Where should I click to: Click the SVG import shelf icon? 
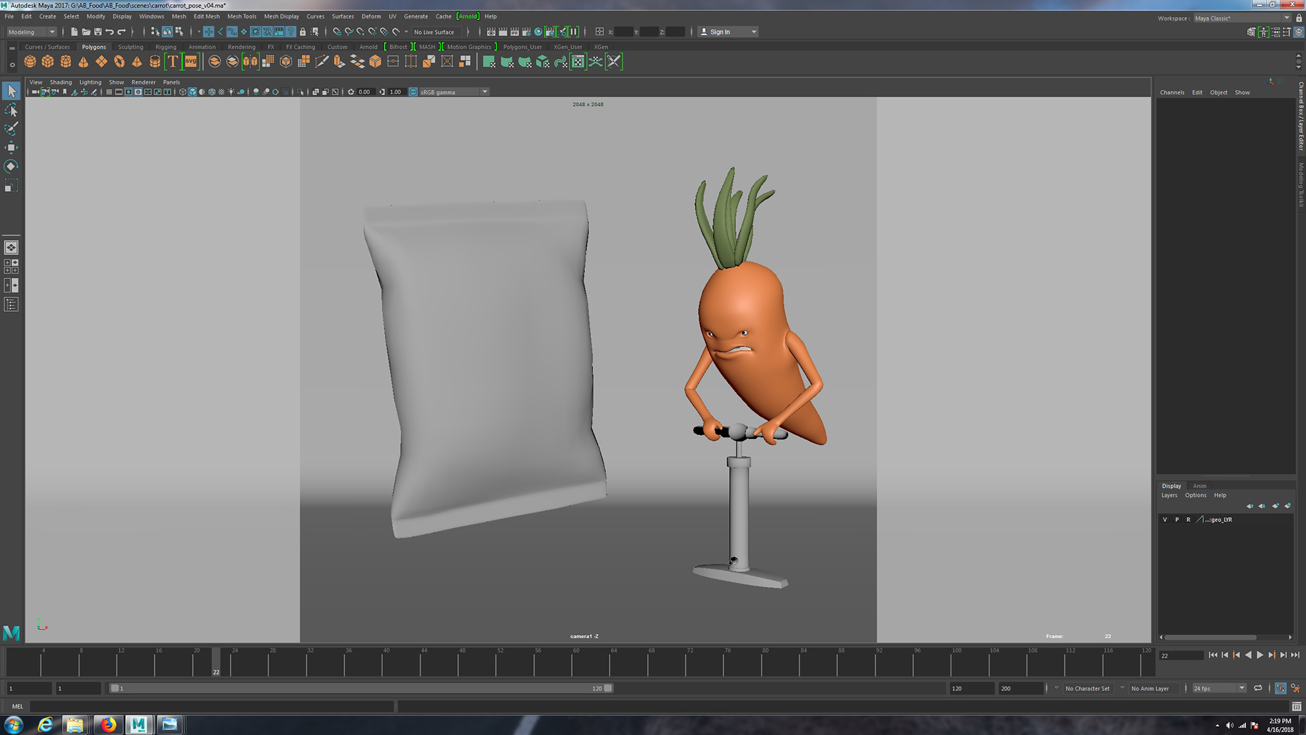point(190,62)
